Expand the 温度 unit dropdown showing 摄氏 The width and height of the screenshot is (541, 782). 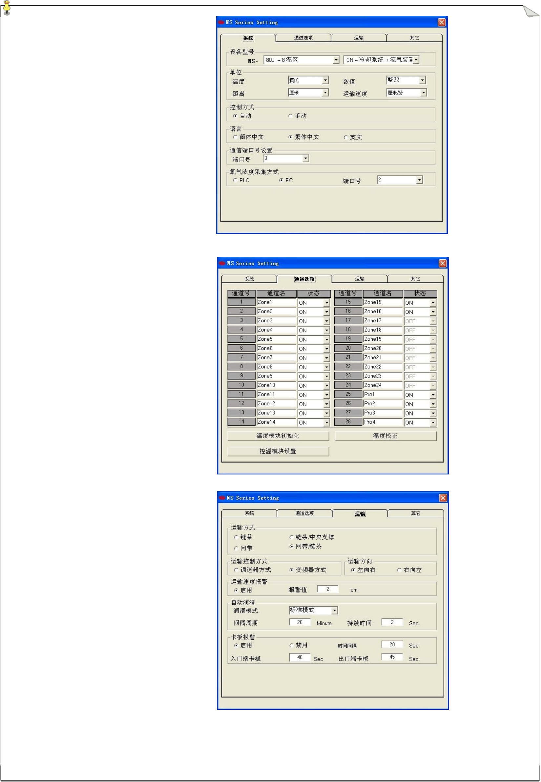point(325,80)
